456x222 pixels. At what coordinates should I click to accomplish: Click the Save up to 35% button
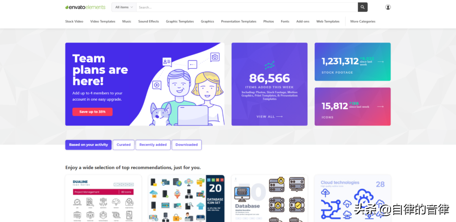92,112
